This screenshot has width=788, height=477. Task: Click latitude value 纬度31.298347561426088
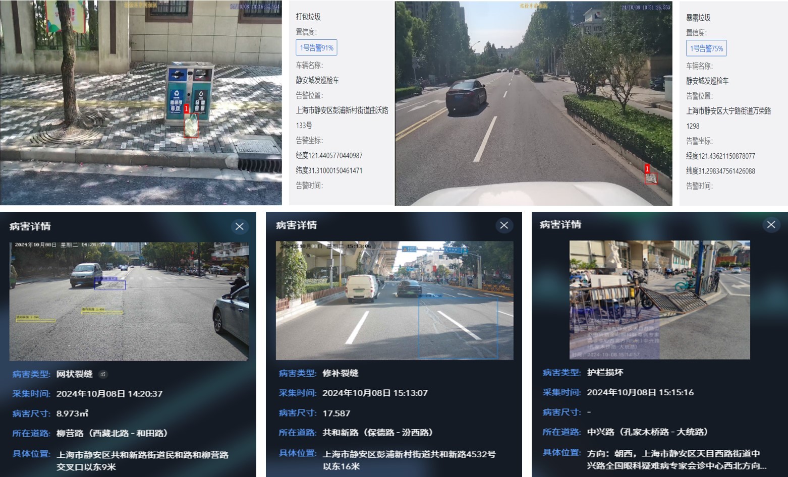720,171
